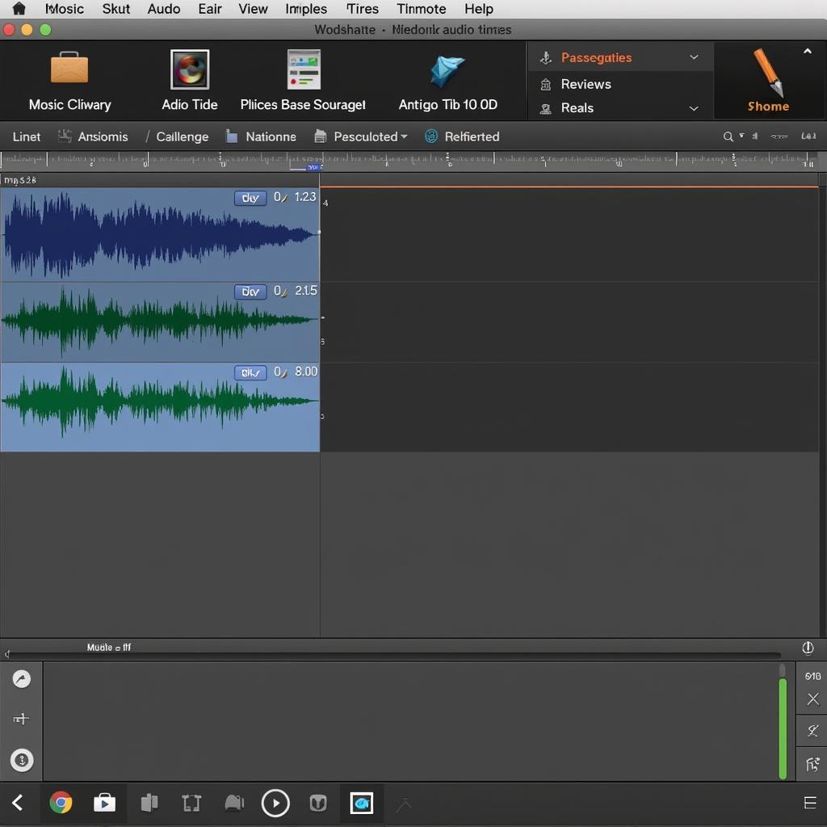Open the Mosic menu
The width and height of the screenshot is (827, 827).
point(65,9)
